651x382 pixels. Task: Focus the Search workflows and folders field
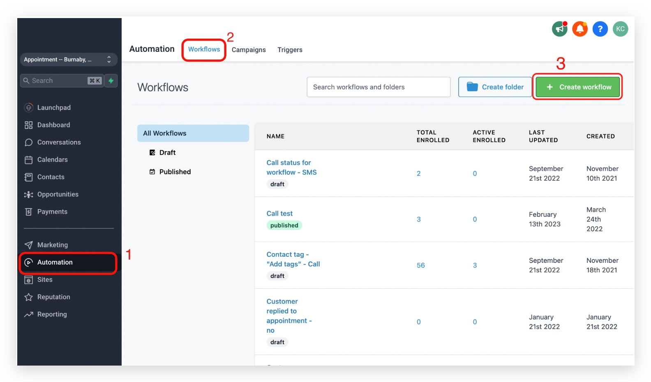379,87
